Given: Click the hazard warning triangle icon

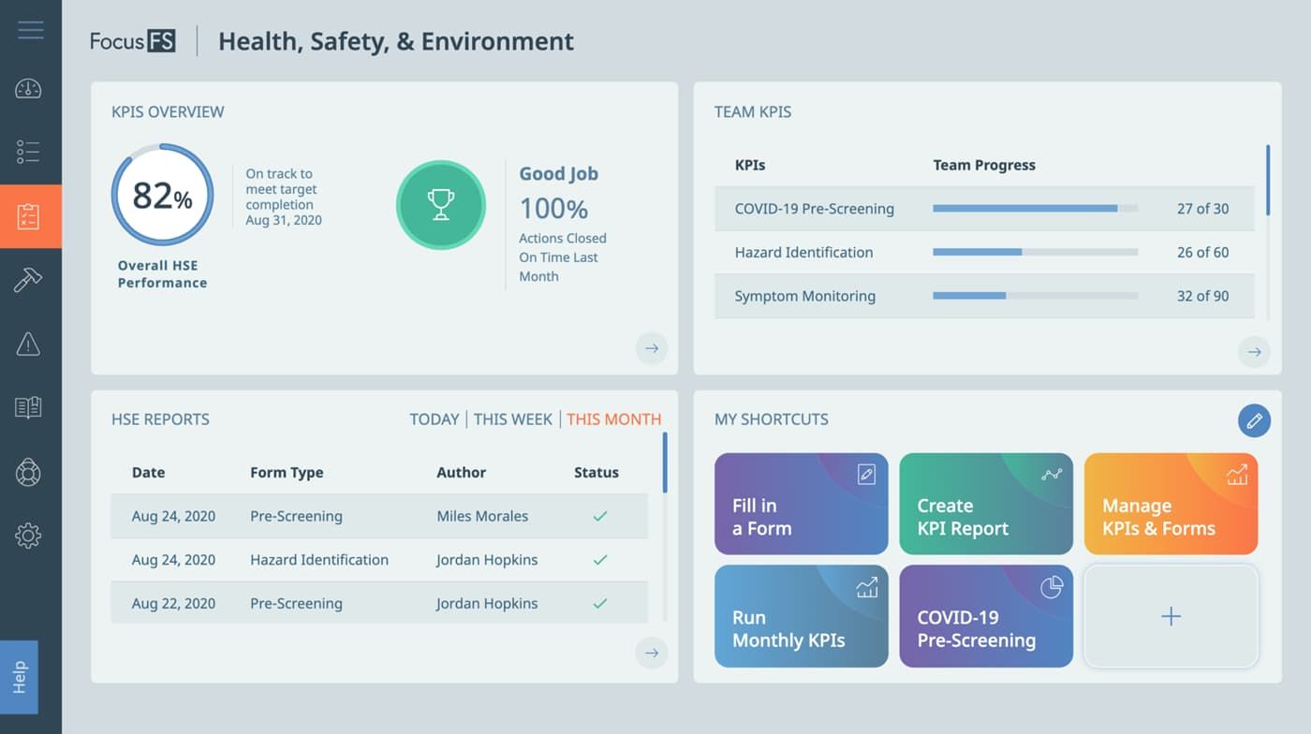Looking at the screenshot, I should tap(28, 344).
